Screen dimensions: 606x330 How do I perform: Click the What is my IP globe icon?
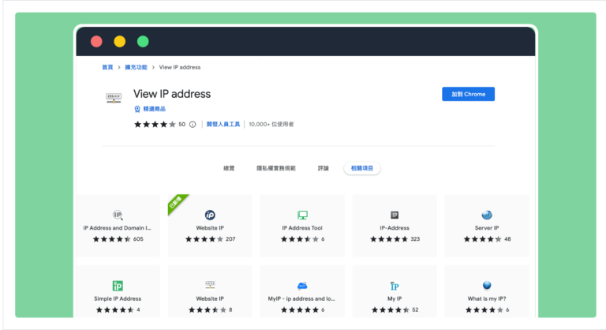[x=487, y=286]
